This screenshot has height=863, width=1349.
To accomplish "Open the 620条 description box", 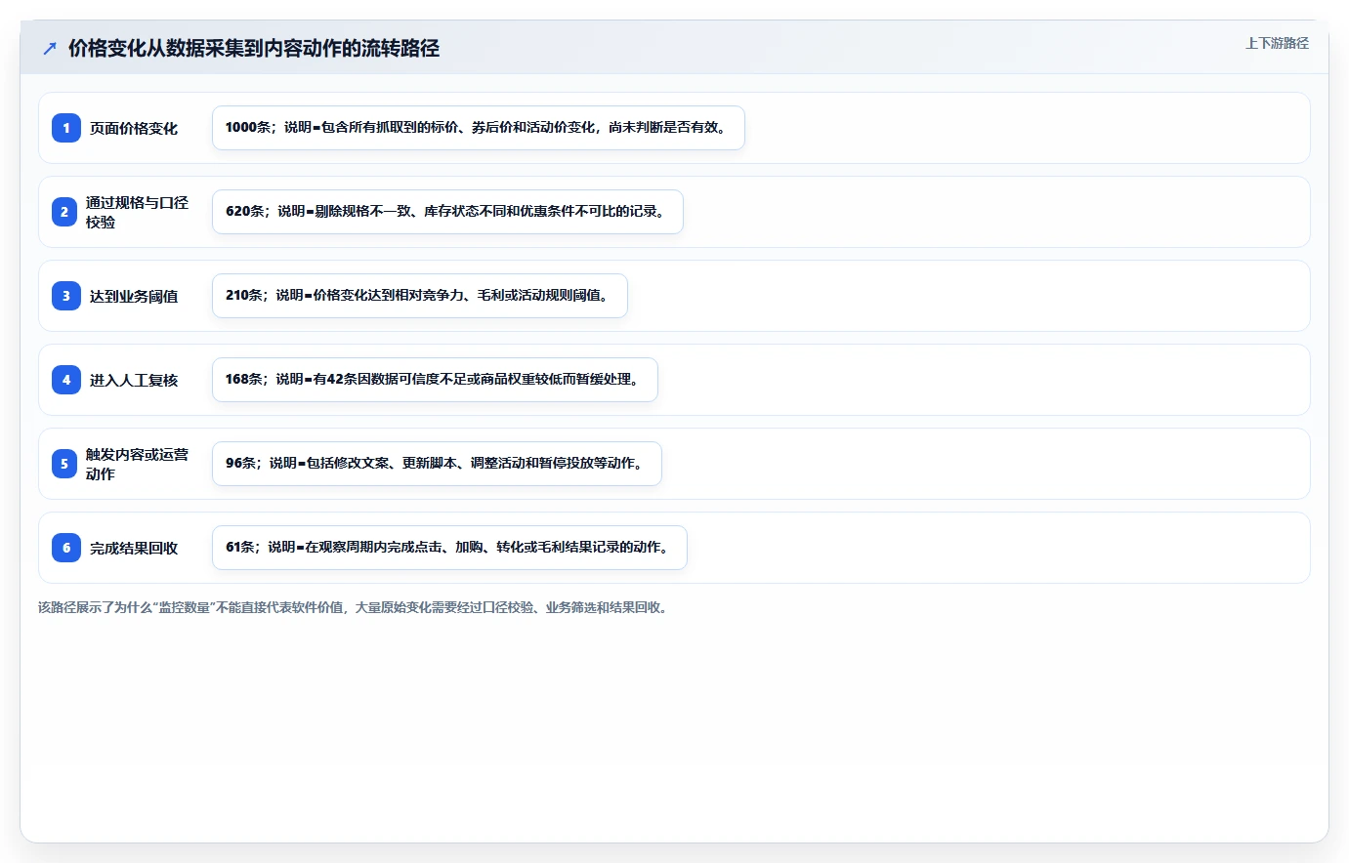I will pyautogui.click(x=447, y=212).
